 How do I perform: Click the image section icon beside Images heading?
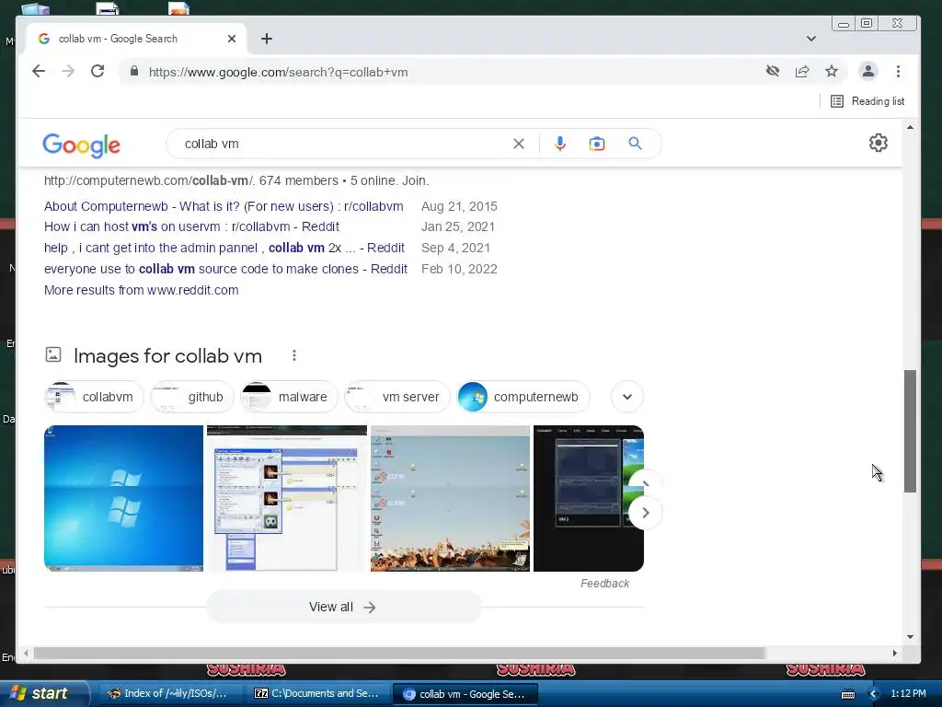(x=52, y=354)
